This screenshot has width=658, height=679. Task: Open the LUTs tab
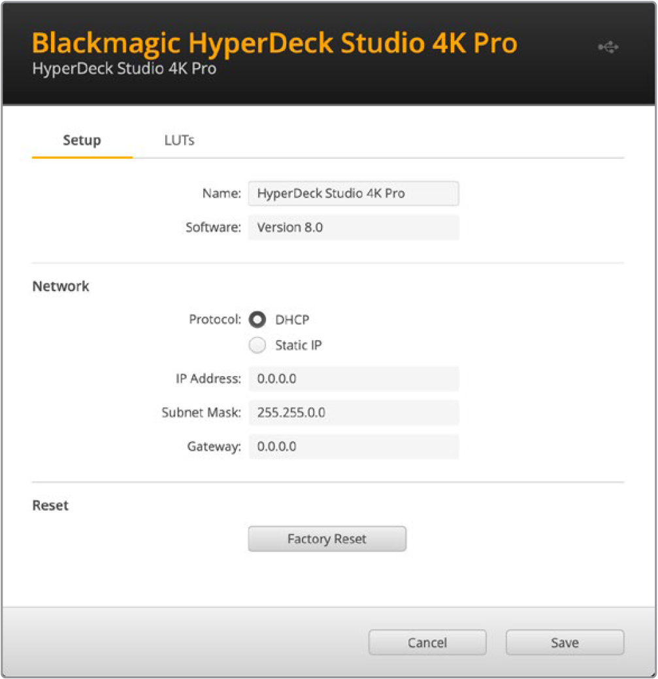179,140
